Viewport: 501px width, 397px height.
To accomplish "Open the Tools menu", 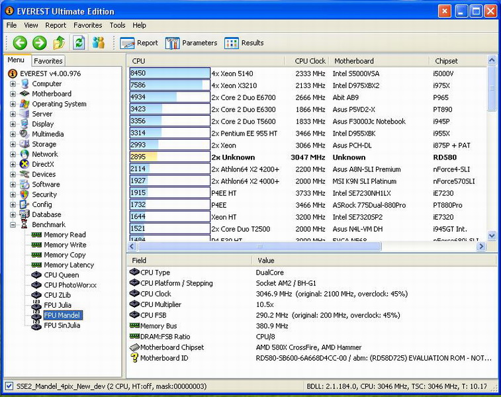I will (117, 25).
